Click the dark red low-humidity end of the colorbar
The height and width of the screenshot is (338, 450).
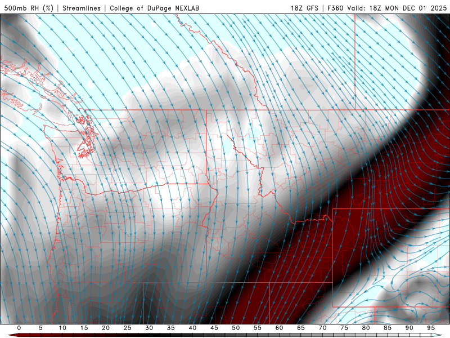pos(15,335)
